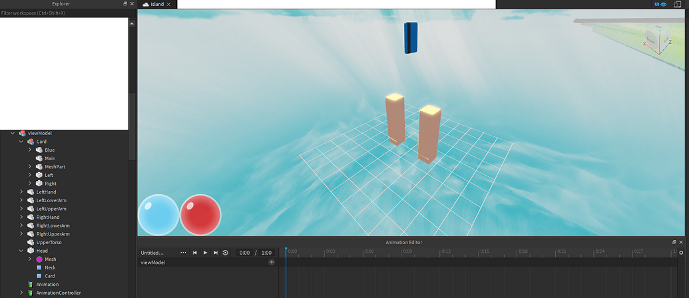Select the Card joint under Head
689x298 pixels.
pyautogui.click(x=50, y=276)
